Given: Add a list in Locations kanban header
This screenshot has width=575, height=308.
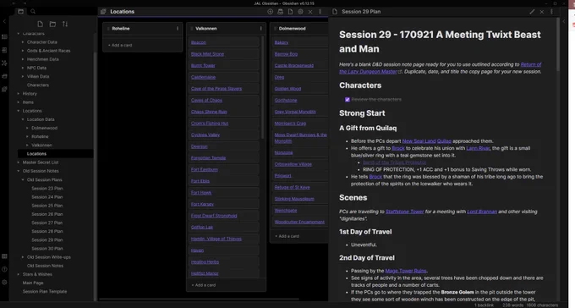Looking at the screenshot, I should coord(271,12).
